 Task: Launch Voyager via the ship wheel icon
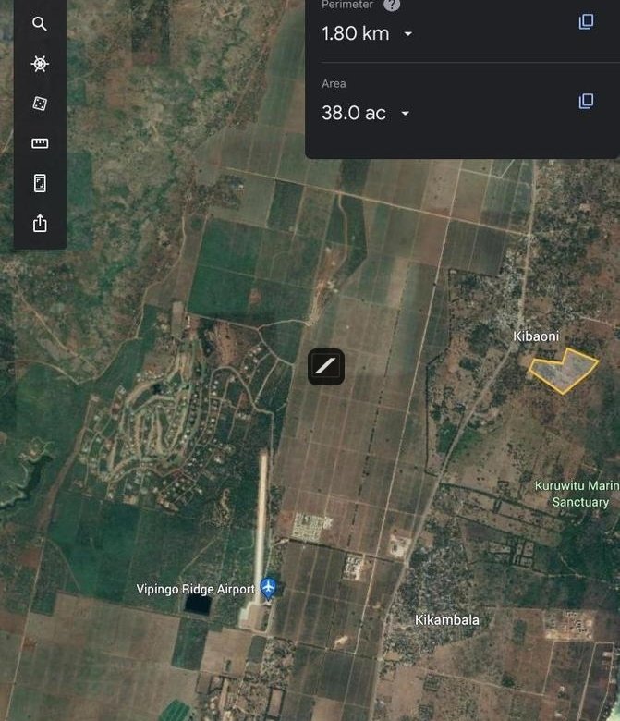coord(40,64)
